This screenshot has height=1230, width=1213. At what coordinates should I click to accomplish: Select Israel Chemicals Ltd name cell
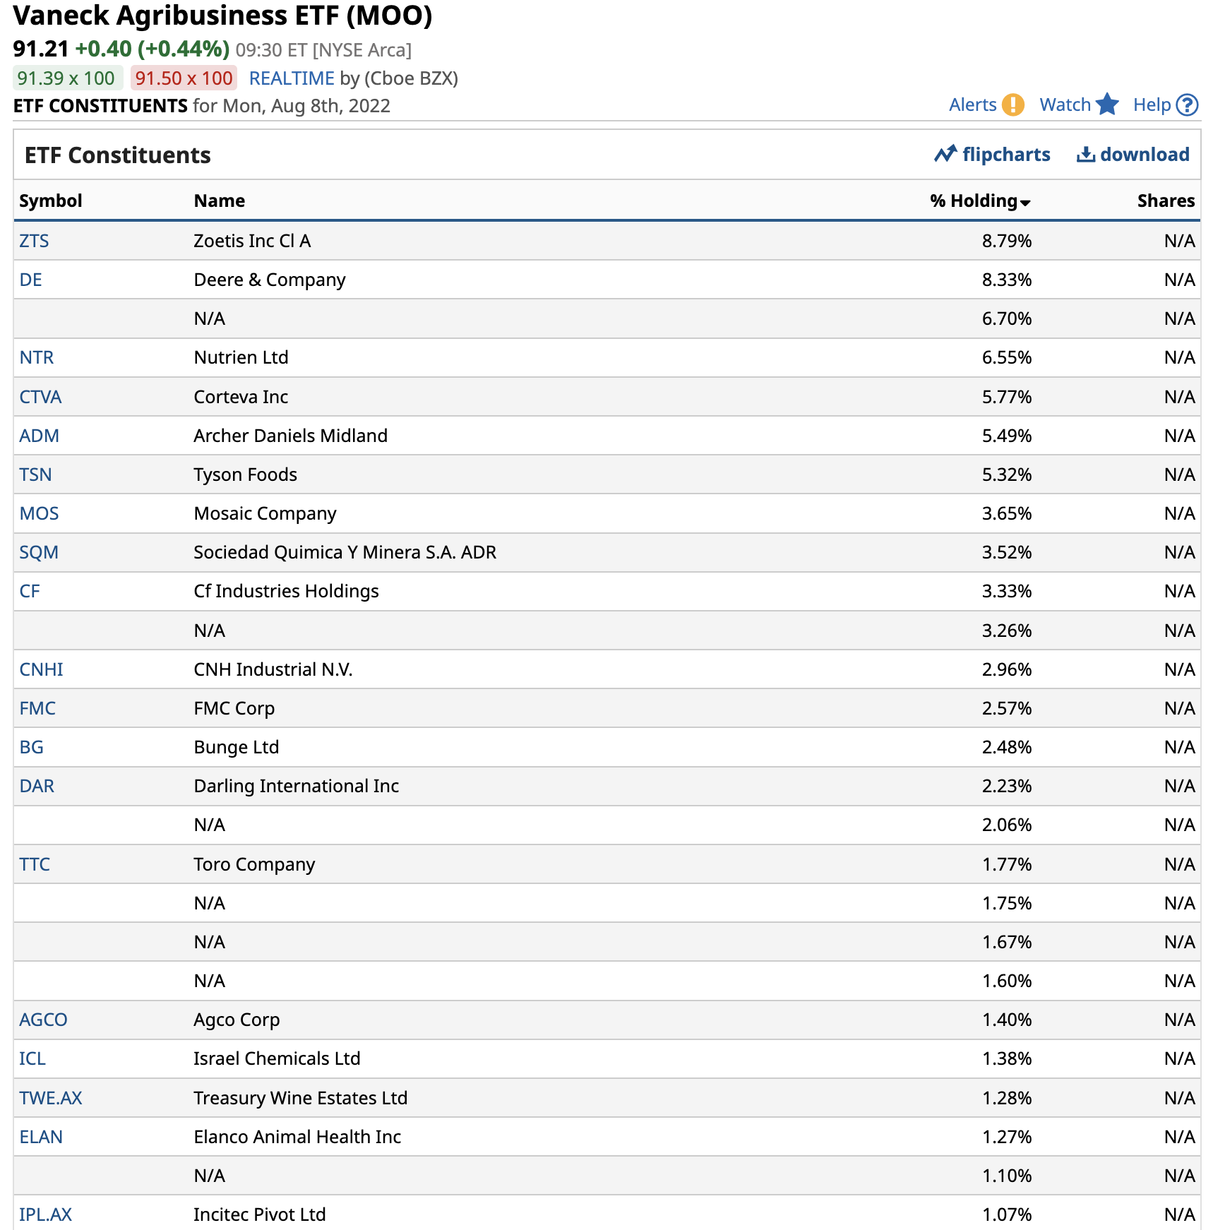tap(277, 1058)
